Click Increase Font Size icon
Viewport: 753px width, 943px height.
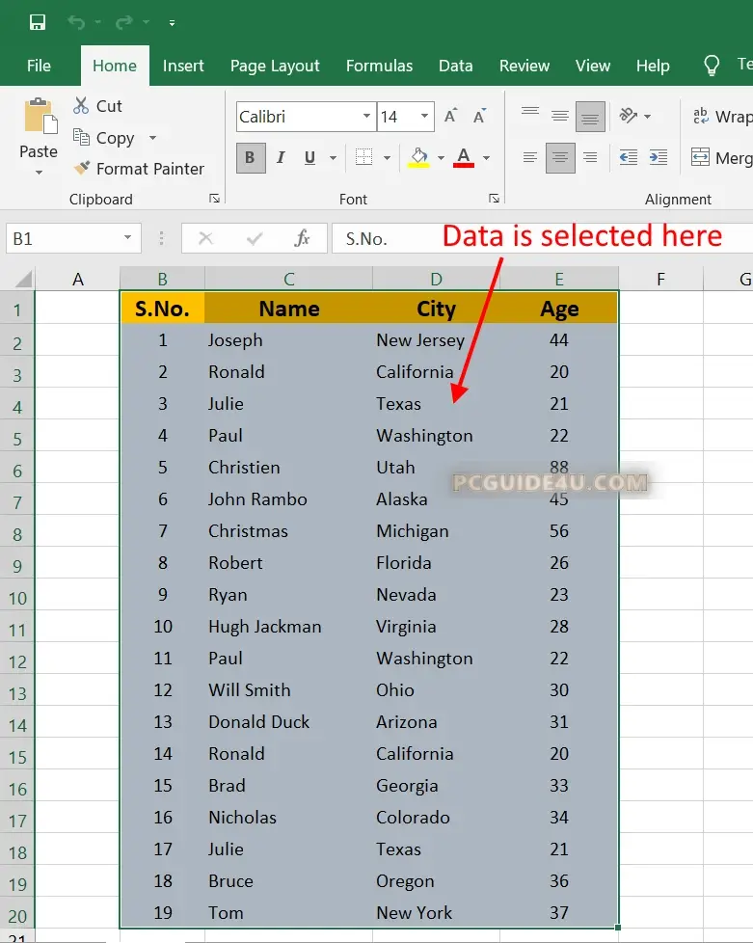[450, 117]
